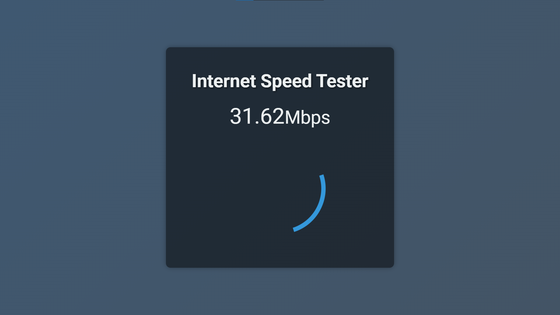Click the blue filled part of the top progress bar
Screen dimensions: 560x315
pos(245,0)
